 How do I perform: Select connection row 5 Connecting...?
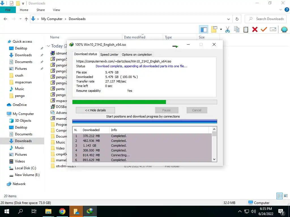click(x=142, y=155)
